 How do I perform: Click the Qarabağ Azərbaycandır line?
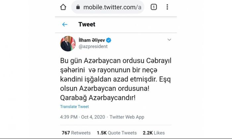click(98, 98)
